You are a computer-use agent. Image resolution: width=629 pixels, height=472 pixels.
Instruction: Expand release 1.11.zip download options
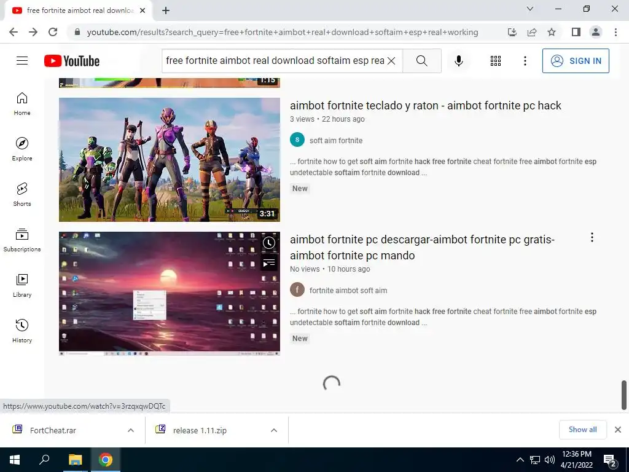coord(274,430)
